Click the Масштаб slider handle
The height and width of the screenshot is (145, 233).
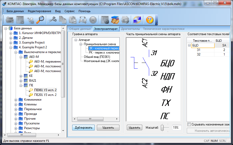click(x=162, y=128)
